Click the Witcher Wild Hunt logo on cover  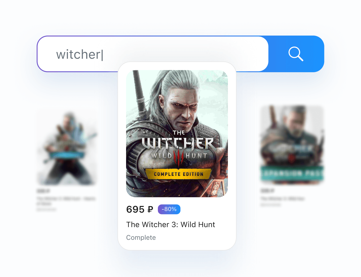point(178,147)
